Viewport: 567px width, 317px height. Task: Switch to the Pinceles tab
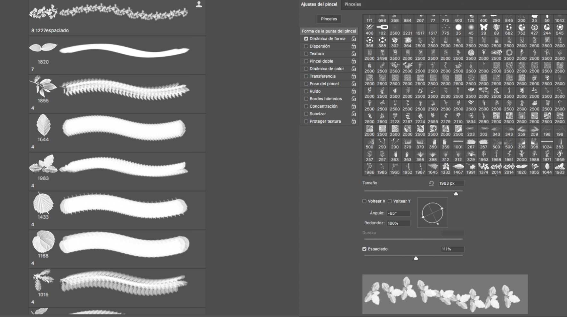click(x=352, y=4)
